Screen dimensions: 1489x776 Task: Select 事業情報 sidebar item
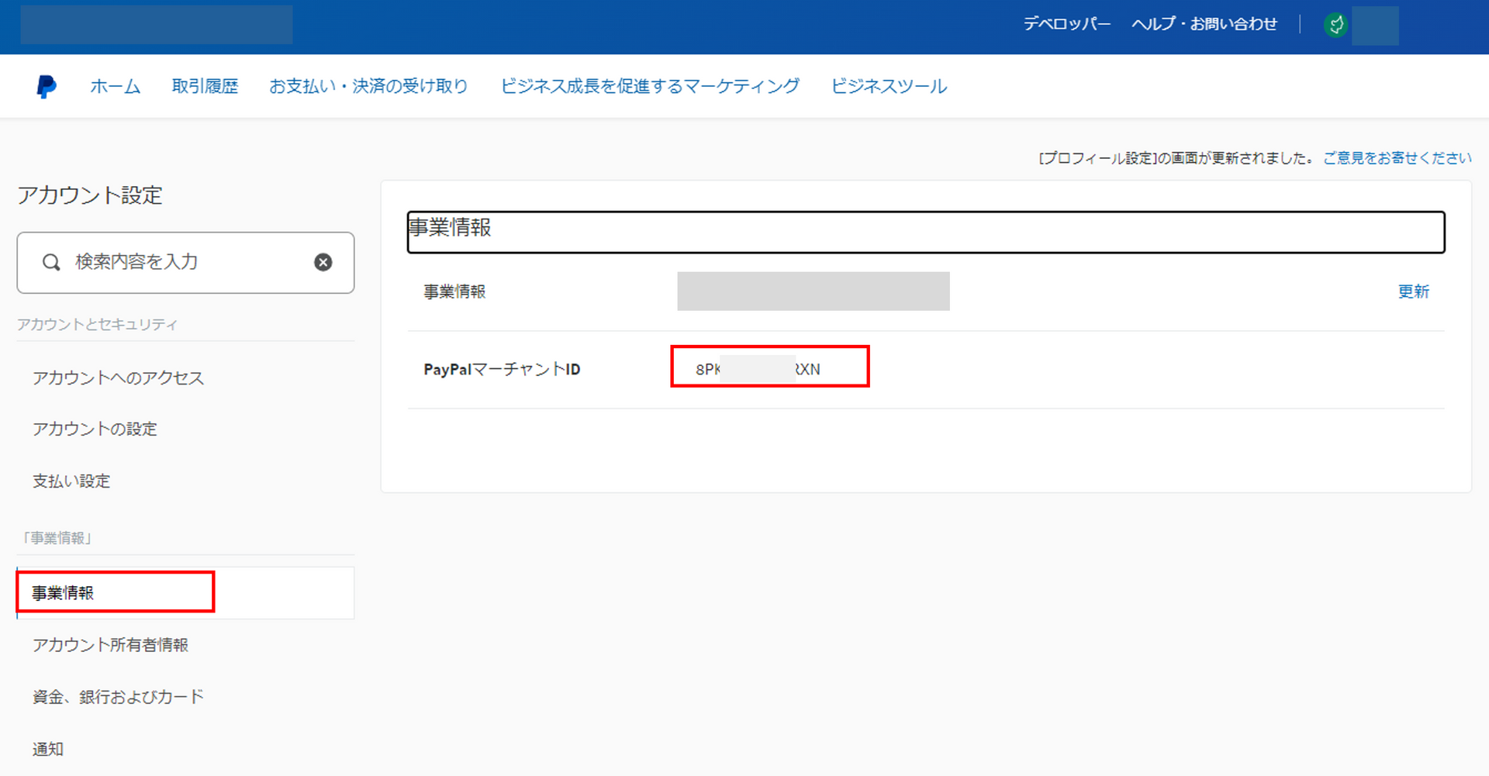(x=64, y=593)
